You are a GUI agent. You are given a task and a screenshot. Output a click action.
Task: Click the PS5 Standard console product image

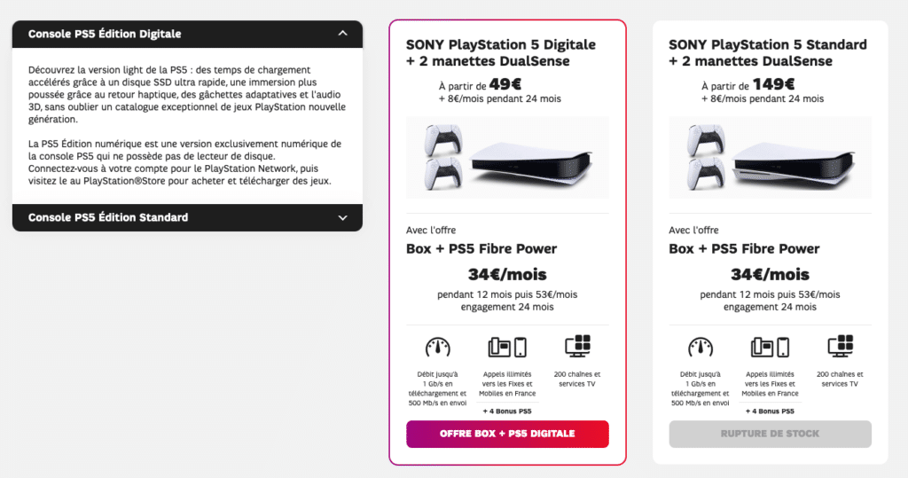[x=770, y=158]
